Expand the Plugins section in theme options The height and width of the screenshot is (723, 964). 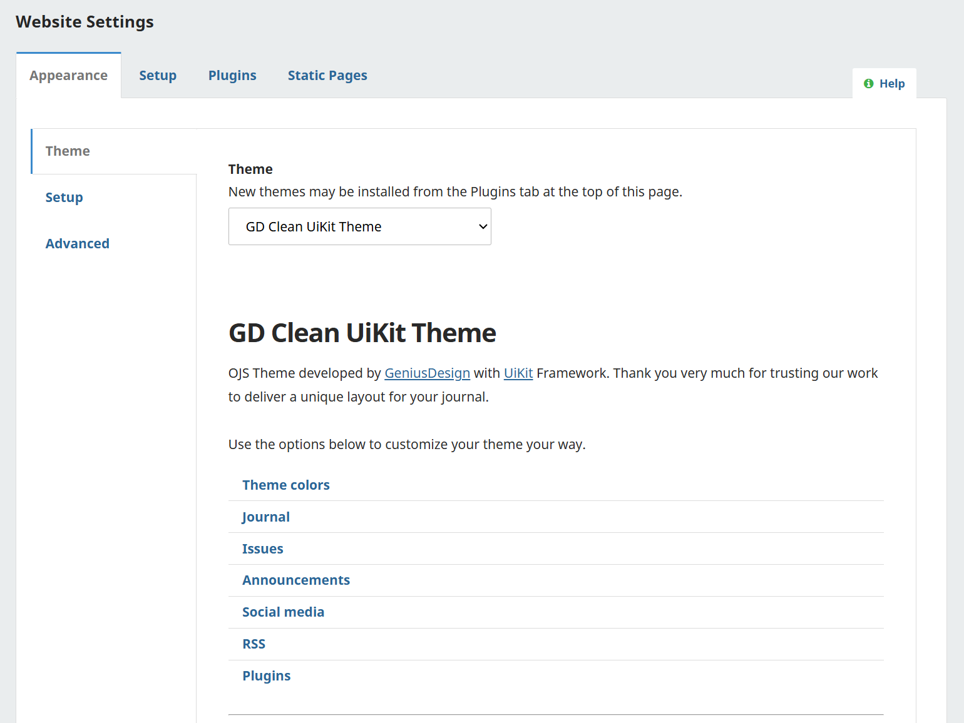(x=267, y=676)
